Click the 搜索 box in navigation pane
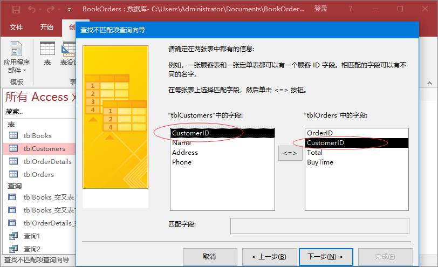The height and width of the screenshot is (267, 438). [38, 112]
